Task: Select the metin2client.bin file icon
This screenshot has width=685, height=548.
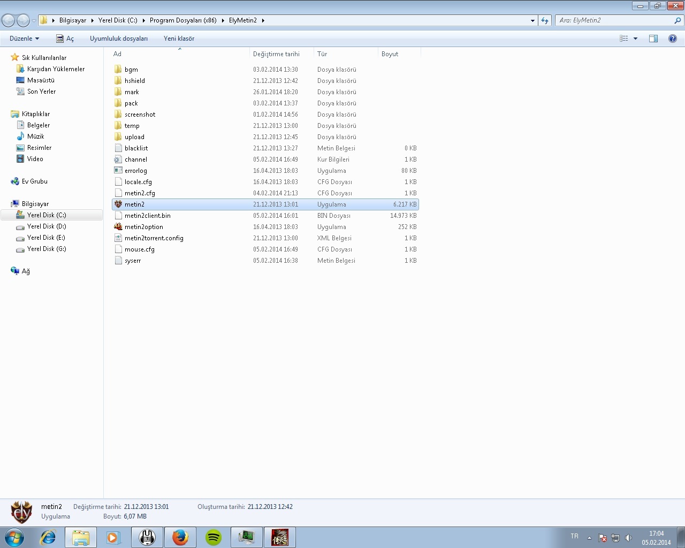Action: (x=118, y=216)
